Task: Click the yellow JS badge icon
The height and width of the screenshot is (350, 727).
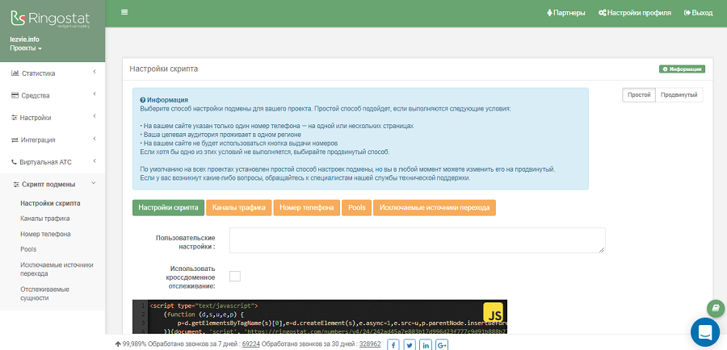Action: pyautogui.click(x=493, y=314)
